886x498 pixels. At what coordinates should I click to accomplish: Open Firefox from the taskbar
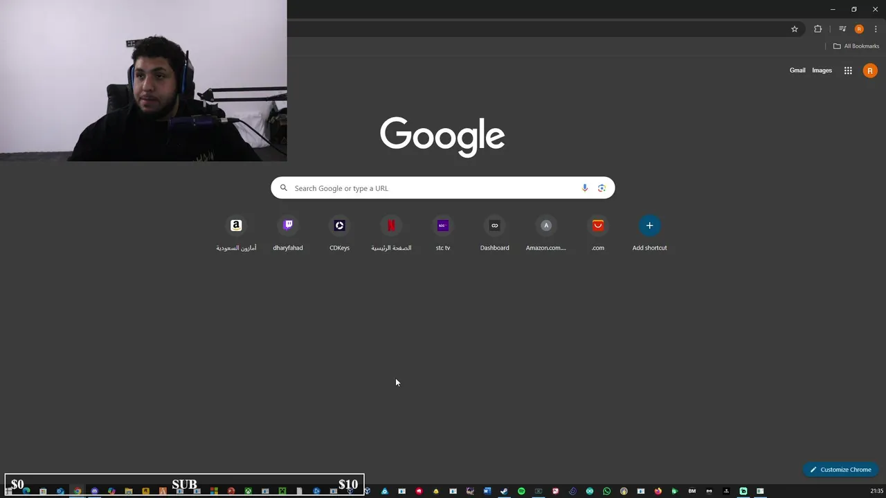[658, 491]
